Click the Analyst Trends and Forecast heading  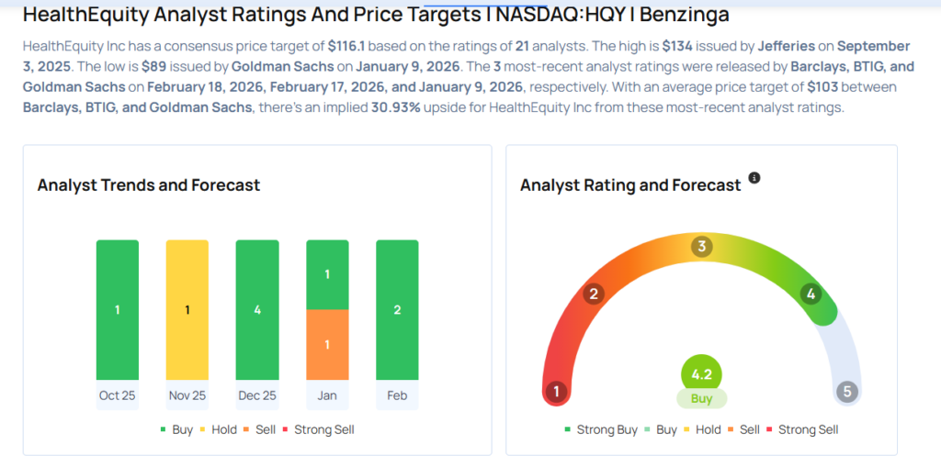(149, 185)
